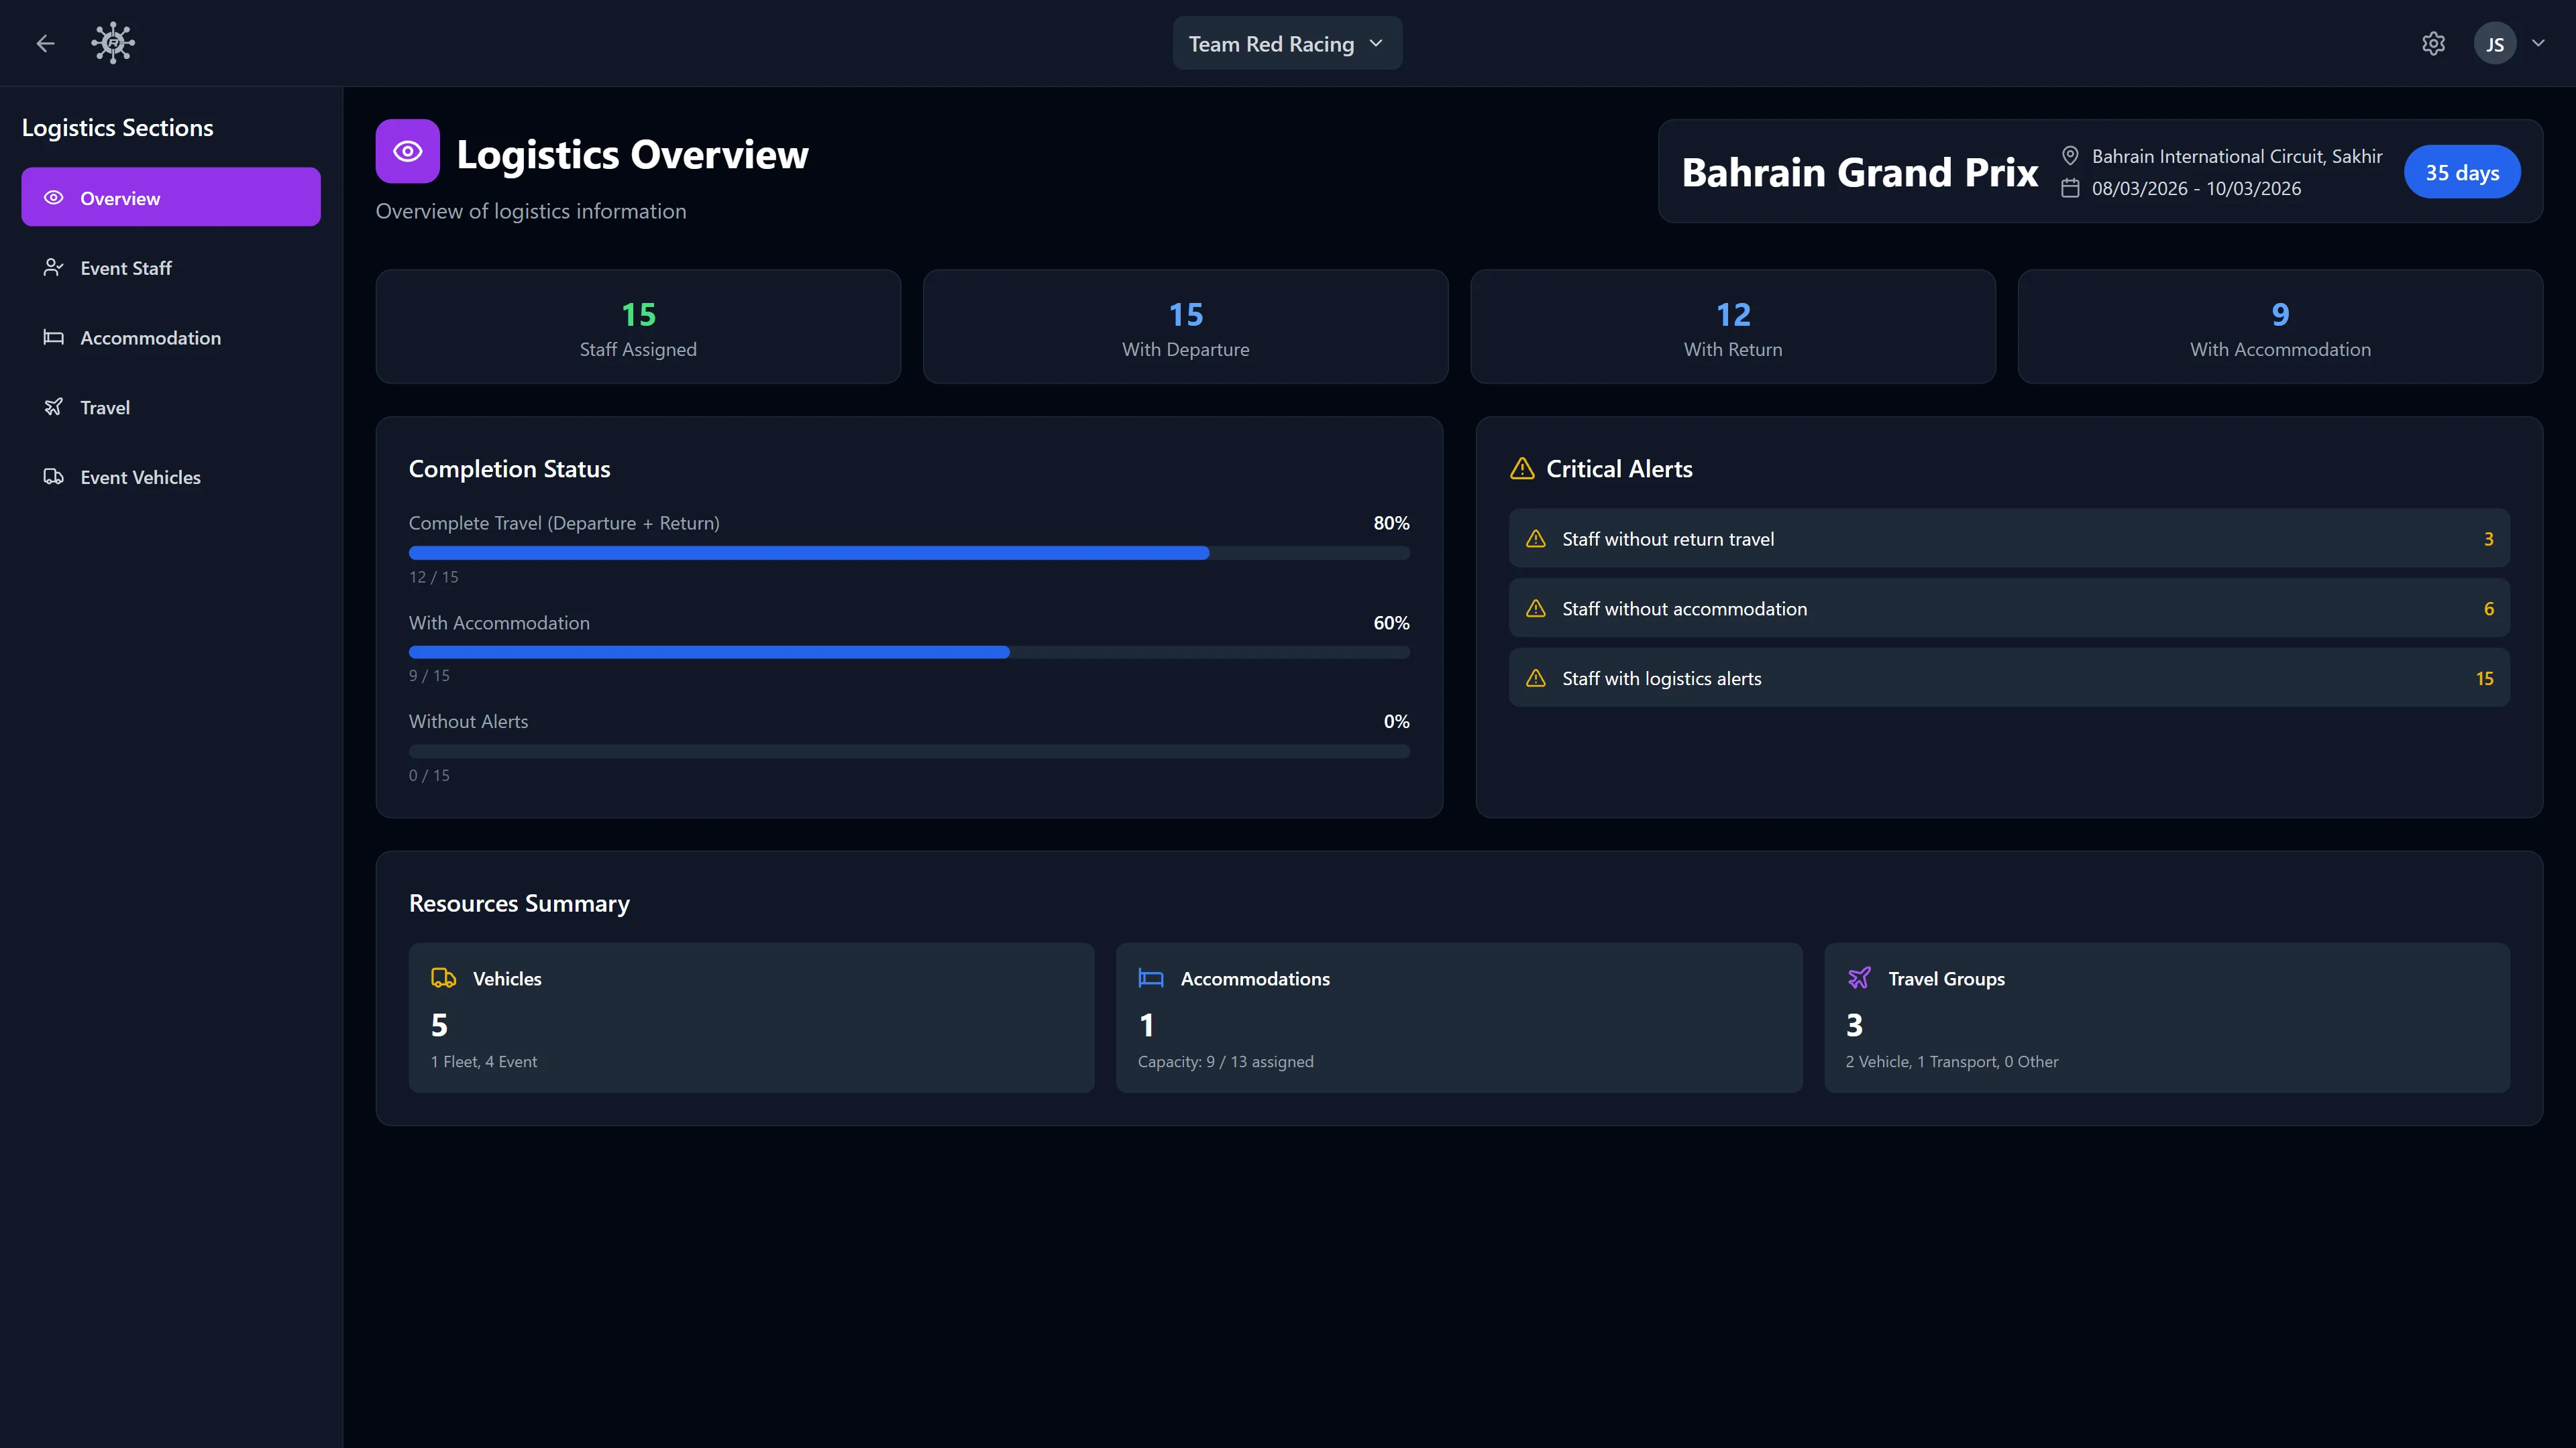
Task: Click the purple eye icon beside Logistics Overview
Action: 407,151
